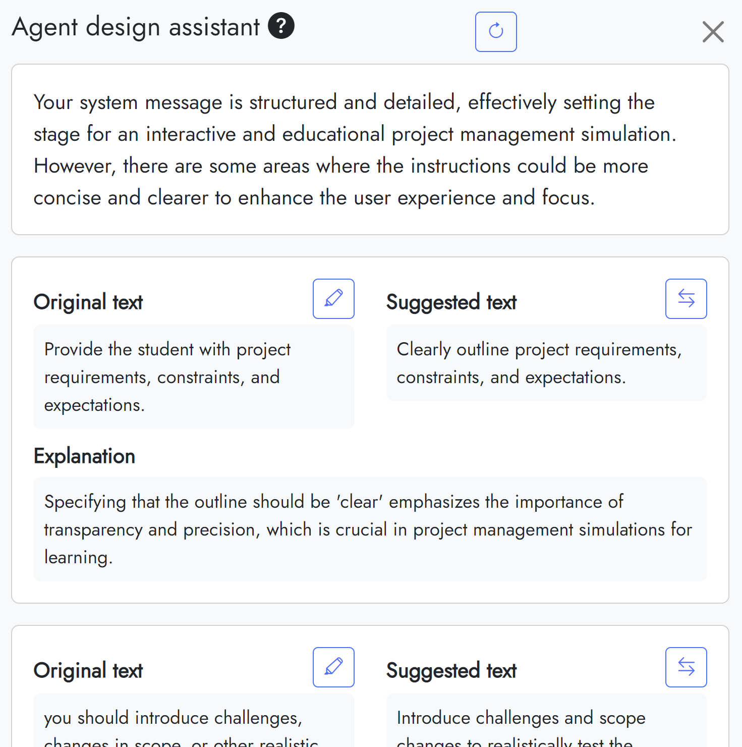742x747 pixels.
Task: Edit the 'Provide the student' original text
Action: tap(333, 299)
